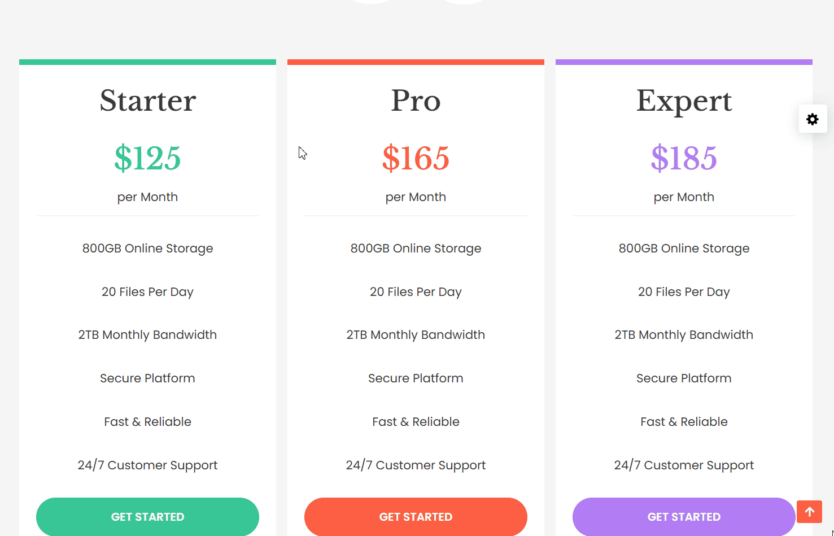Image resolution: width=834 pixels, height=536 pixels.
Task: Click the Starter plan heading
Action: pos(148,101)
